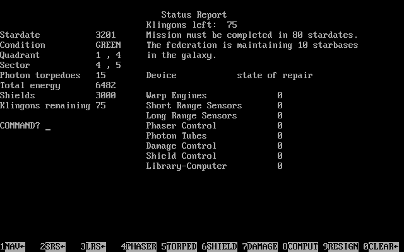Open the 7 DAMAGE report key
The width and height of the screenshot is (404, 252).
[260, 246]
